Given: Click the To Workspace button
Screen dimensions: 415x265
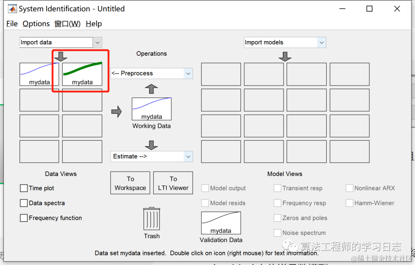Looking at the screenshot, I should pyautogui.click(x=130, y=183).
